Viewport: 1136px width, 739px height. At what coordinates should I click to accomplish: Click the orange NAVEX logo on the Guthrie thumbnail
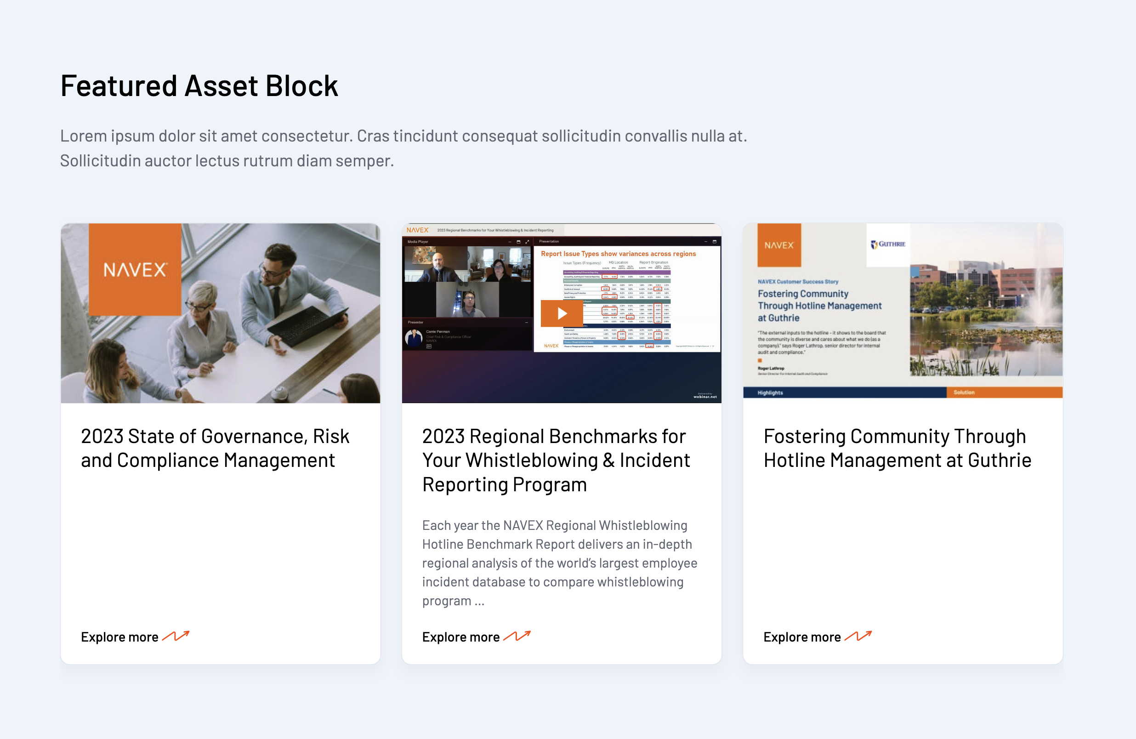tap(779, 245)
